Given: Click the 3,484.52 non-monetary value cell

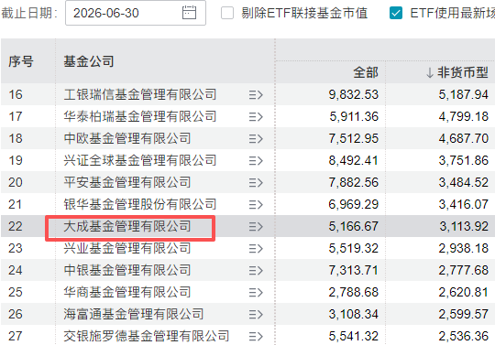Looking at the screenshot, I should (x=464, y=182).
